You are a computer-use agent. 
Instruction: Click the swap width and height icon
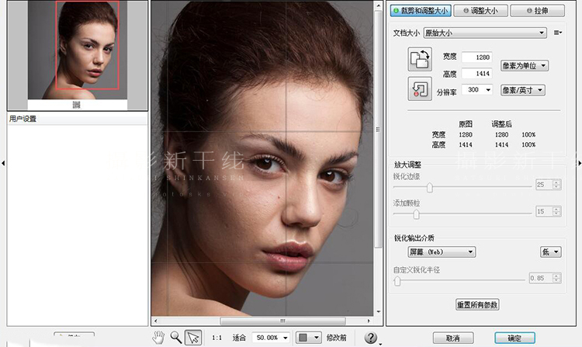coord(420,59)
